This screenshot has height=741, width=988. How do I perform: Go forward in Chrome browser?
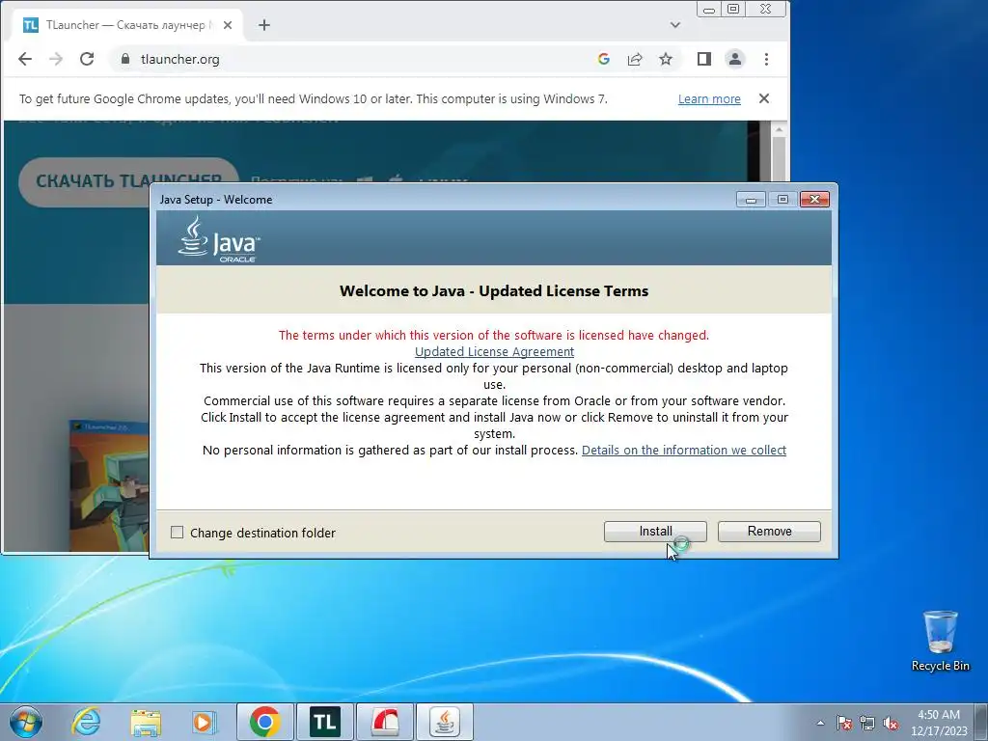pyautogui.click(x=55, y=59)
